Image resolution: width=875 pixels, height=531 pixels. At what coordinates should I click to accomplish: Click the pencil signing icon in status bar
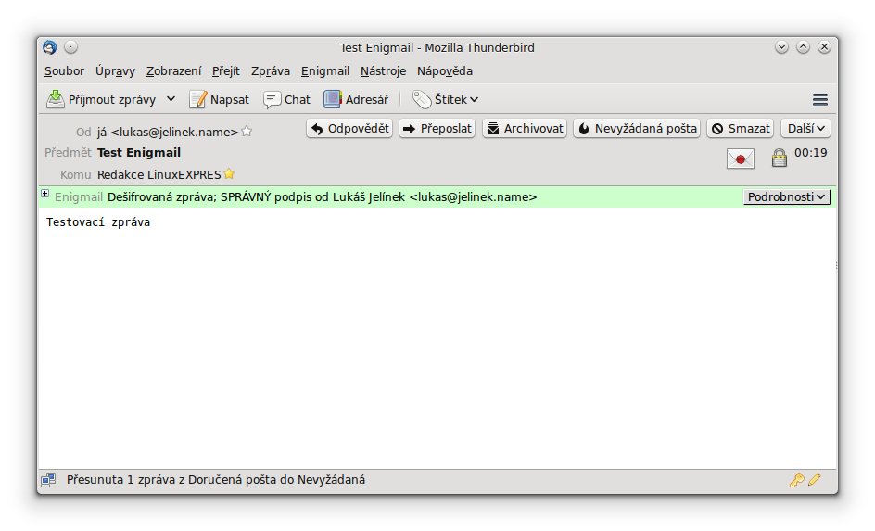[814, 480]
